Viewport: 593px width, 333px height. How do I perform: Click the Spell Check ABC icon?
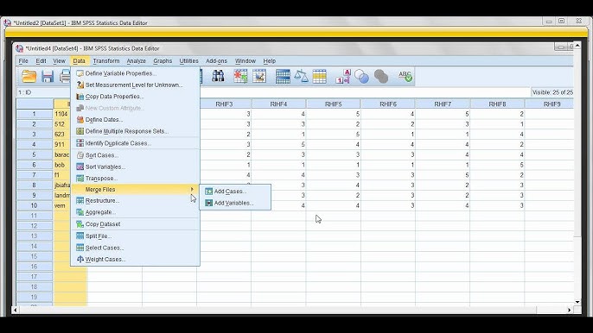point(405,76)
